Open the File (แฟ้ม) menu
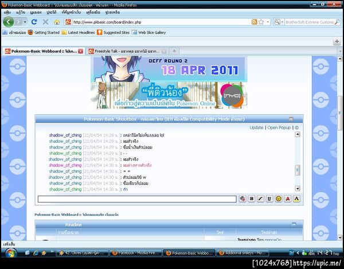 [7, 12]
